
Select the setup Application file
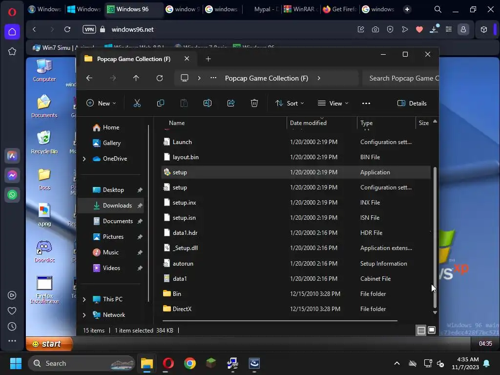[296, 172]
